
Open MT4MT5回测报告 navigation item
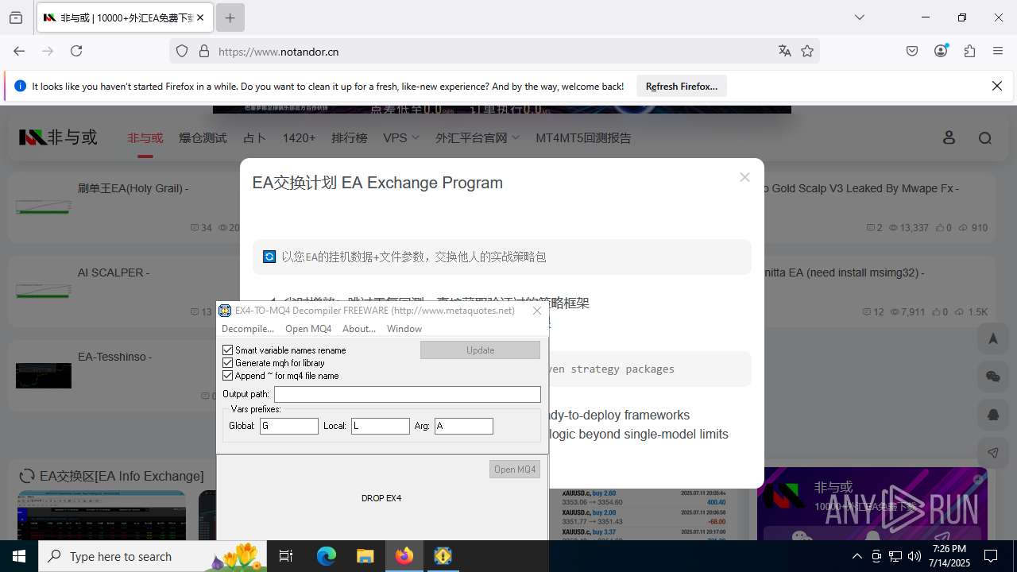(x=583, y=137)
